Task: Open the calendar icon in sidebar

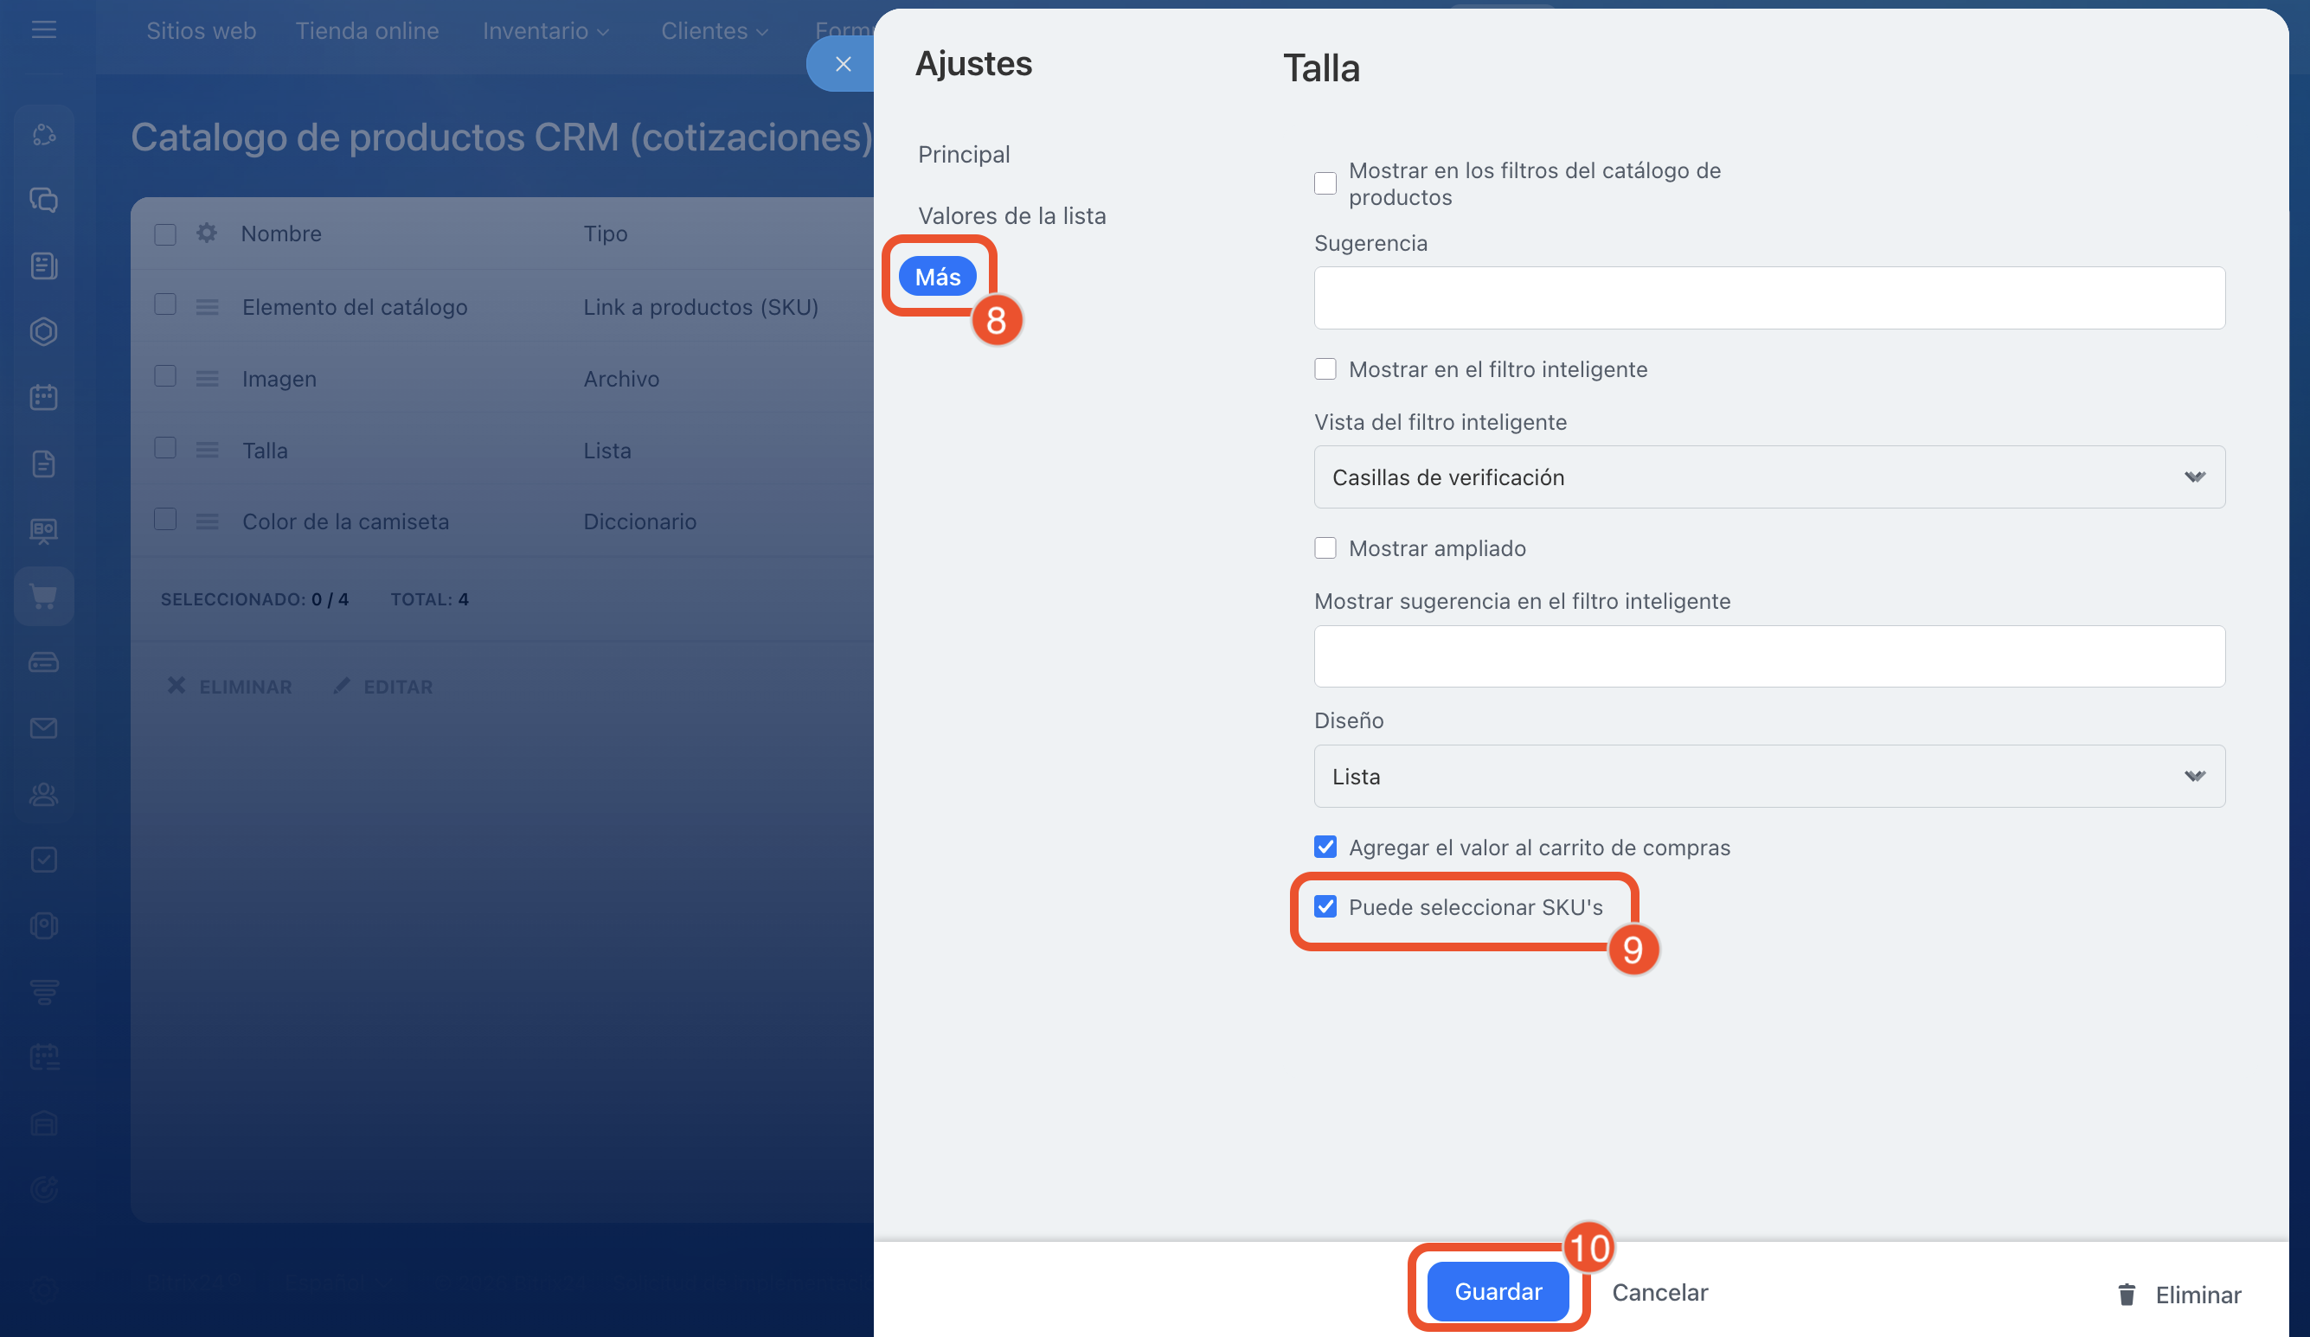Action: pos(43,397)
